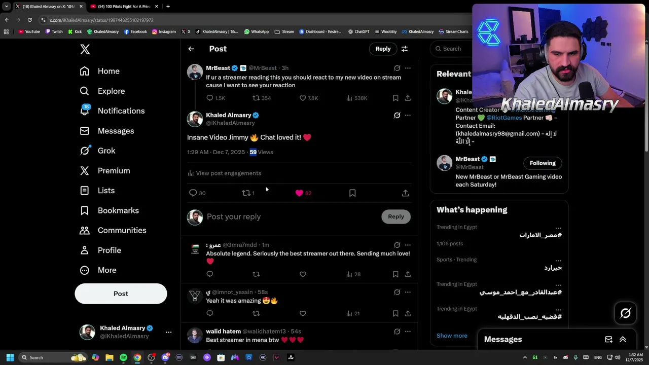Reply to MrBeast tweet with 1.5K comments
This screenshot has height=365, width=649.
click(x=215, y=98)
